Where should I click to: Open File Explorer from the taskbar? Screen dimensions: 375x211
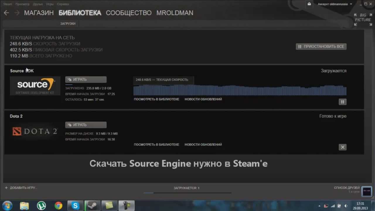tap(24, 206)
